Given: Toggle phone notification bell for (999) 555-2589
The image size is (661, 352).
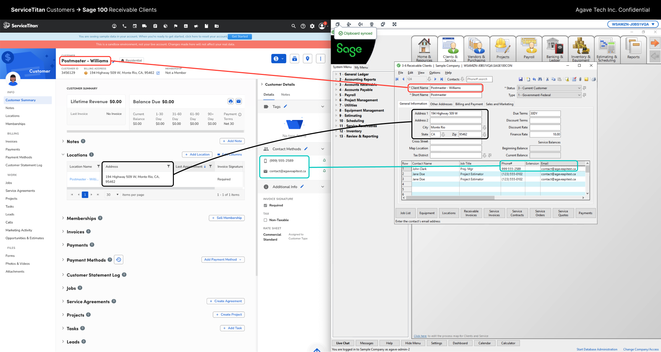Looking at the screenshot, I should click(x=324, y=161).
